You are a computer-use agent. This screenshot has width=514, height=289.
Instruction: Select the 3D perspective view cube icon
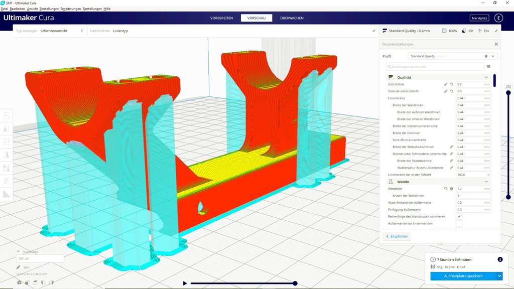[x=20, y=283]
